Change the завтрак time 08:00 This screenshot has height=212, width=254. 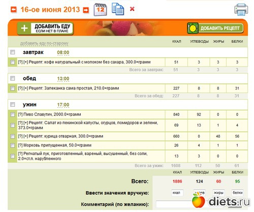click(63, 52)
